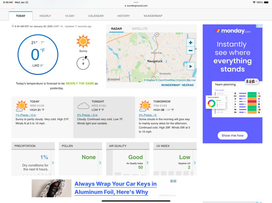Click the wunderground.com address bar
The height and width of the screenshot is (203, 272).
(x=136, y=6)
